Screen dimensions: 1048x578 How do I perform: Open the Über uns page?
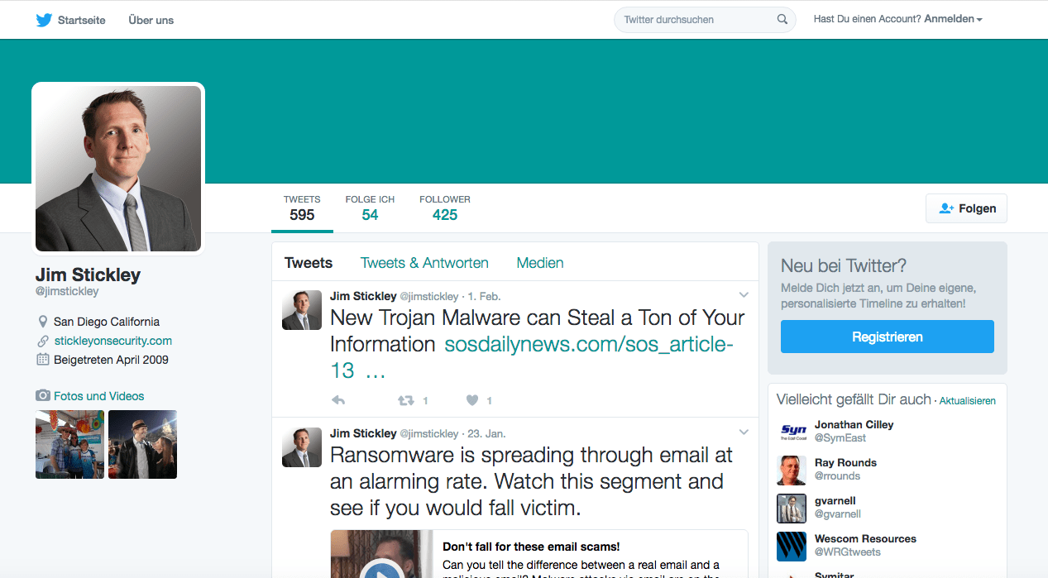pyautogui.click(x=151, y=20)
